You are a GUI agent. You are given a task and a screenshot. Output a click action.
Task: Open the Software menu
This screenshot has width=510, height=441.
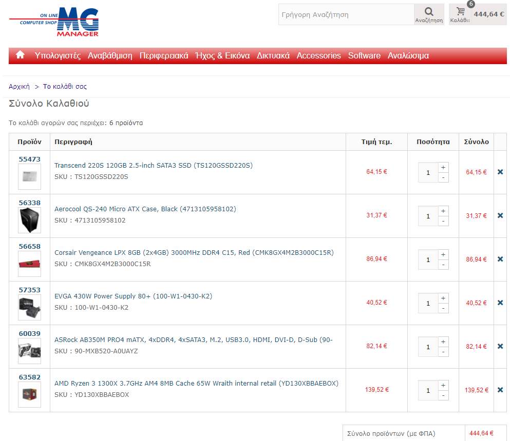coord(364,56)
